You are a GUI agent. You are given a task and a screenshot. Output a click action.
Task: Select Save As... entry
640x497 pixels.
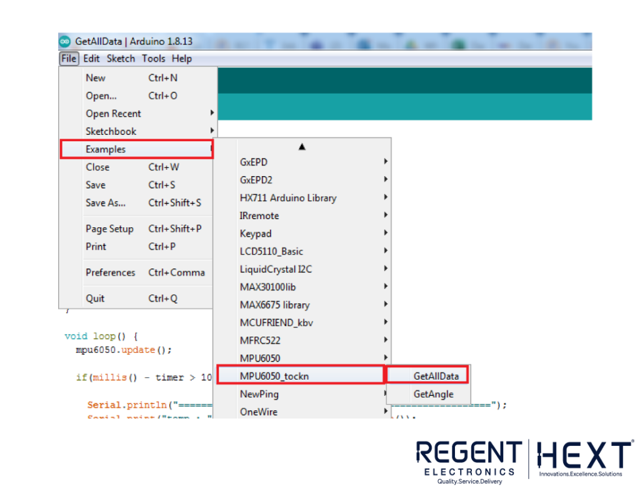coord(137,203)
